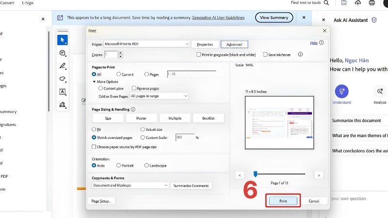This screenshot has width=388, height=218.
Task: Go to next preview page arrow
Action: click(x=319, y=175)
